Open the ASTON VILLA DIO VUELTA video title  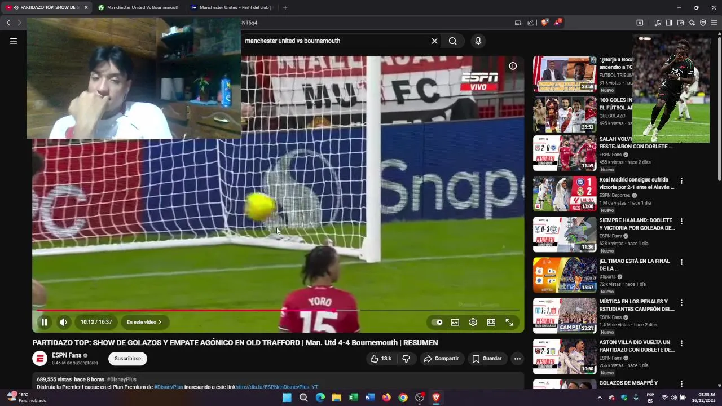(636, 346)
